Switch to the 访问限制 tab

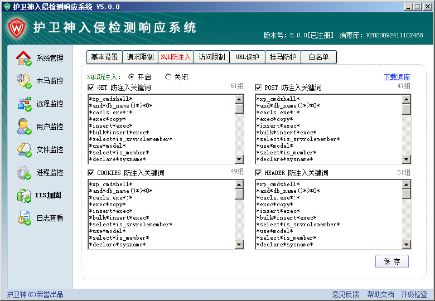point(212,57)
